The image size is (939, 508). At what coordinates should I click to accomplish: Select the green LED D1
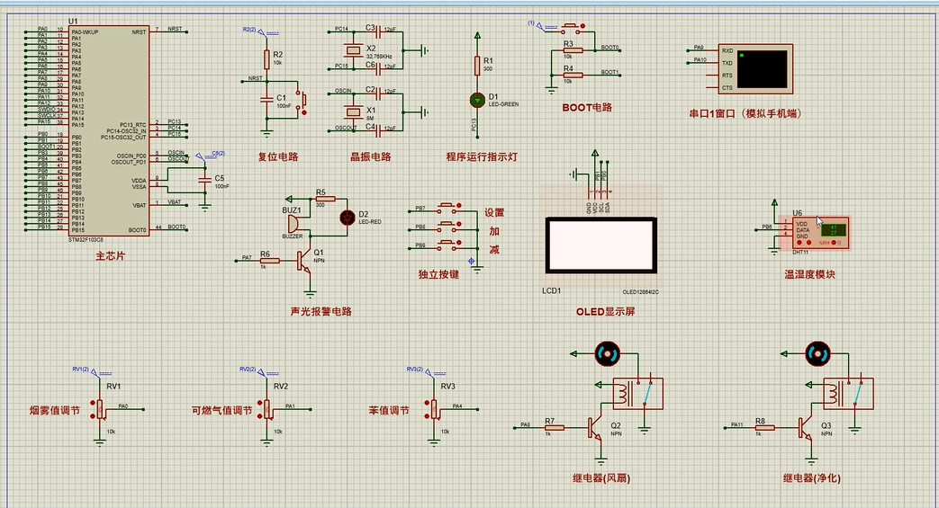tap(477, 101)
